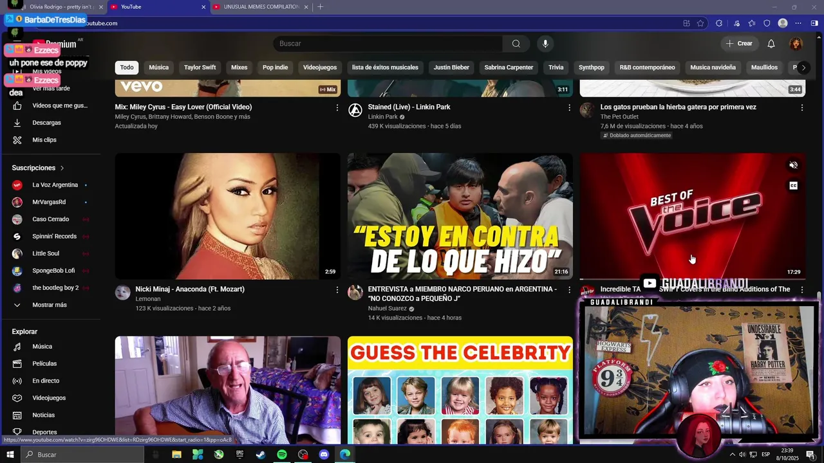
Task: Click Lemonan channel avatar icon
Action: pyautogui.click(x=122, y=293)
